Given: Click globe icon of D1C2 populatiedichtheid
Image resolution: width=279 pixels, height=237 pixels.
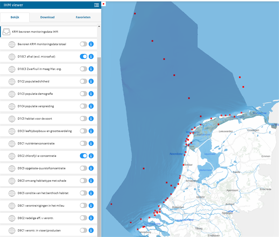Looking at the screenshot, I should (12, 82).
